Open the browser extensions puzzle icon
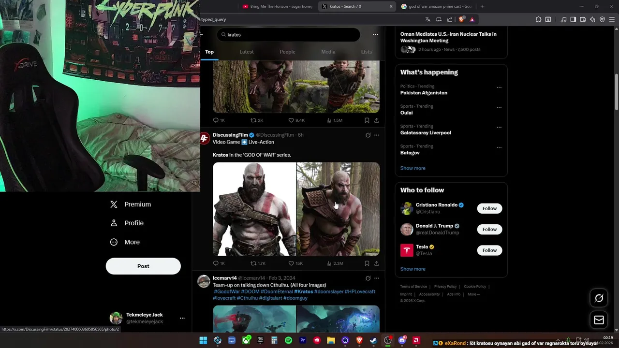619x348 pixels. (538, 19)
